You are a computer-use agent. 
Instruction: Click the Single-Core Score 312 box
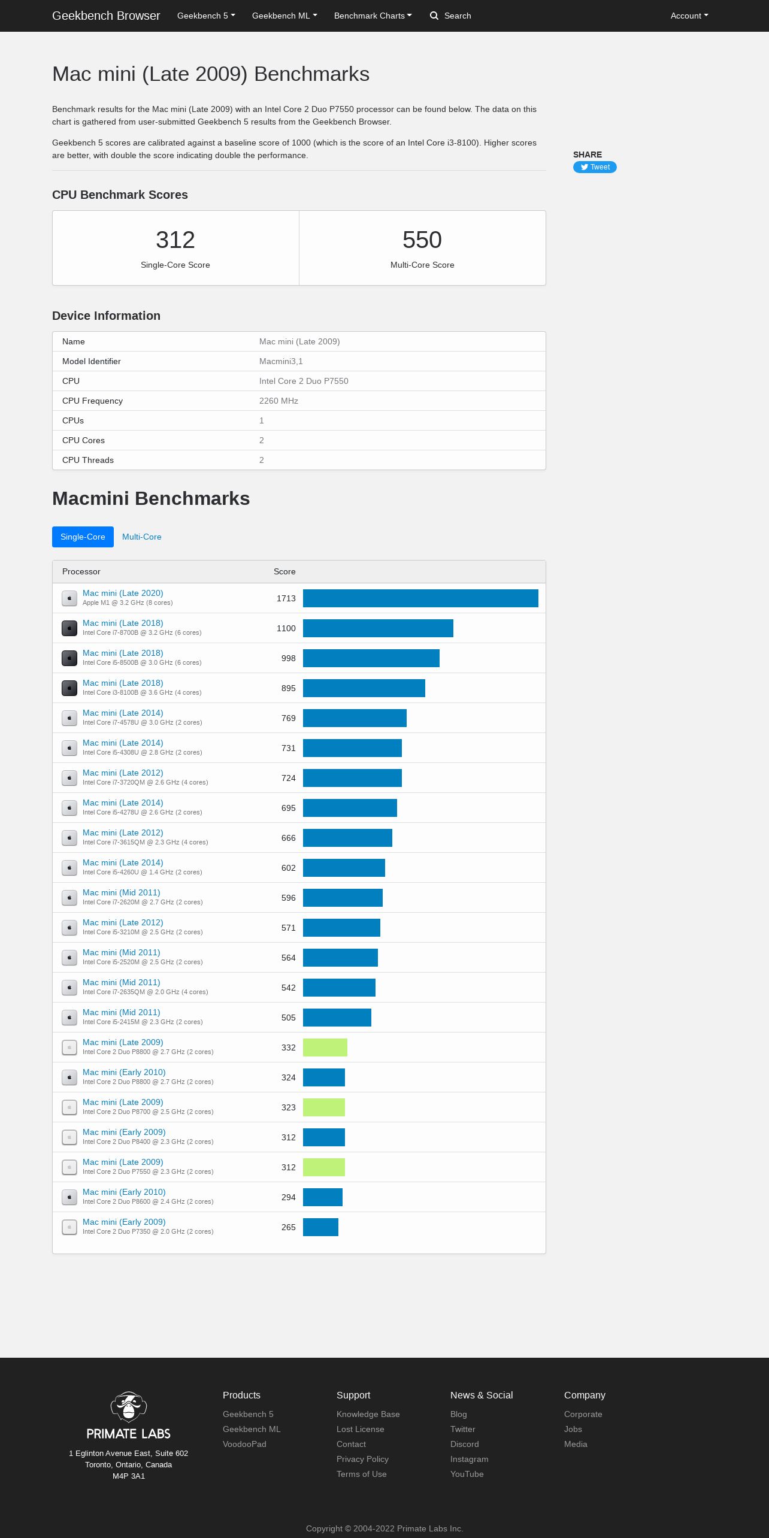click(175, 248)
